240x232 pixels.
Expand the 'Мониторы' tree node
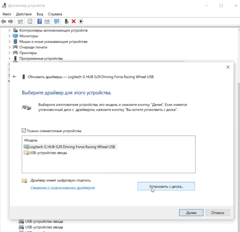click(x=9, y=36)
